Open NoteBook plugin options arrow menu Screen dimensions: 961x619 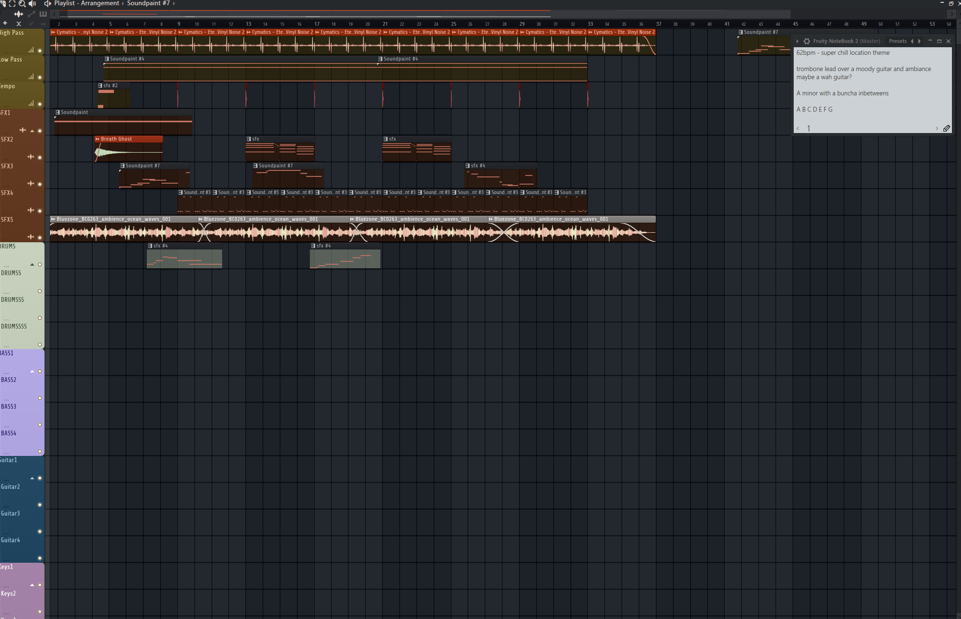(797, 41)
